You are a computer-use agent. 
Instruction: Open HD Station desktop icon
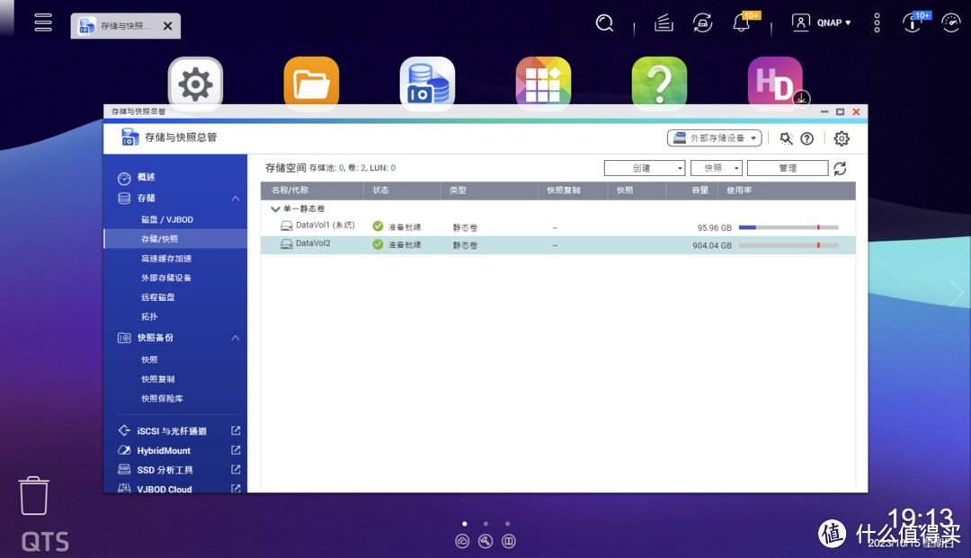pyautogui.click(x=775, y=84)
